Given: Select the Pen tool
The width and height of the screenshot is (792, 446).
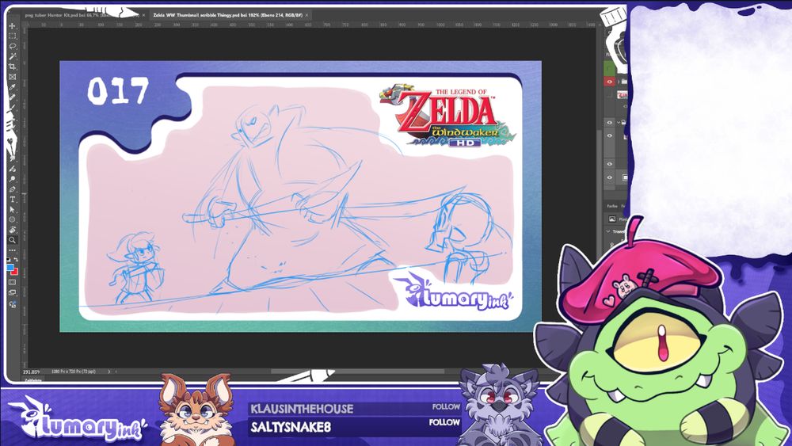Looking at the screenshot, I should click(x=12, y=189).
